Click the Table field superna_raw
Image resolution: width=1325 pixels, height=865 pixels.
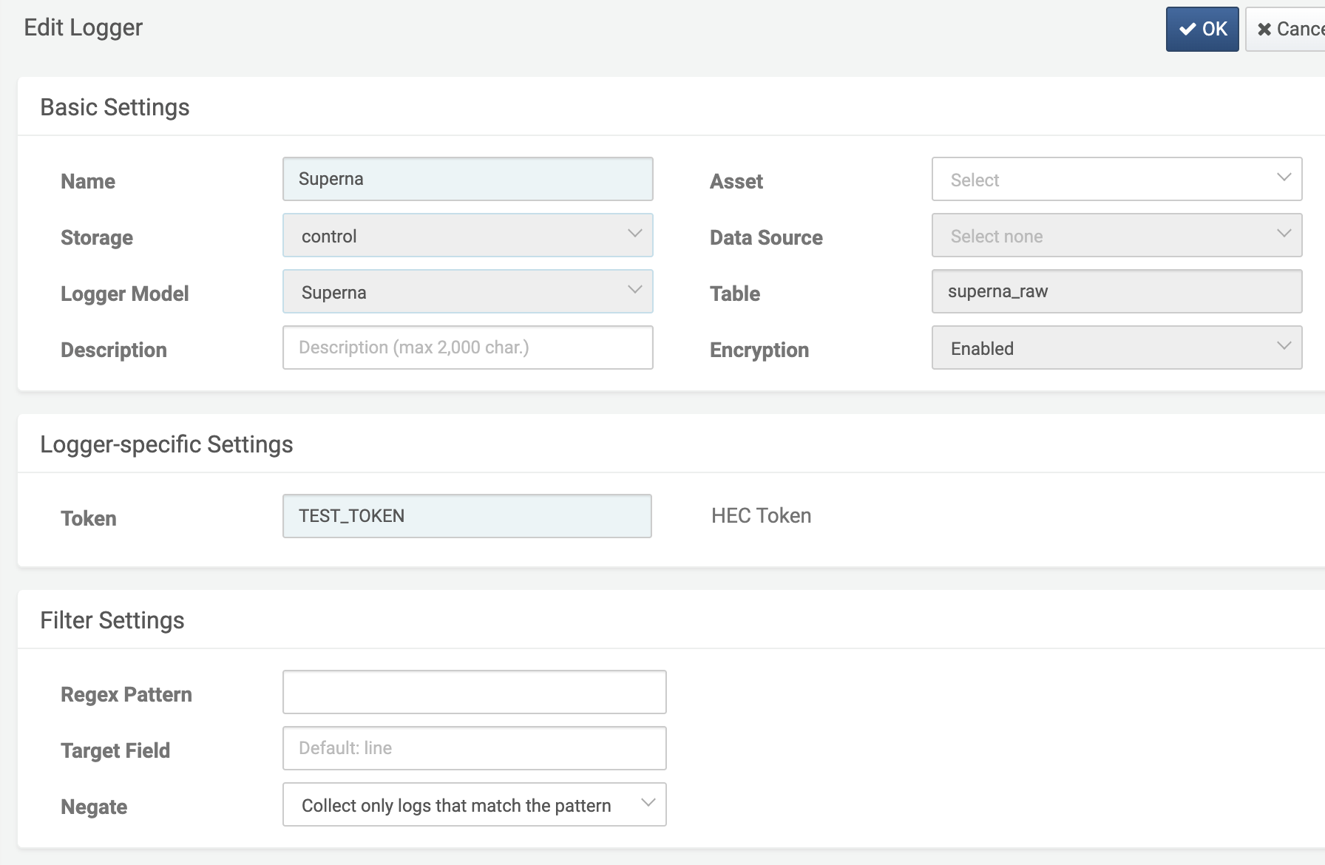click(1116, 291)
